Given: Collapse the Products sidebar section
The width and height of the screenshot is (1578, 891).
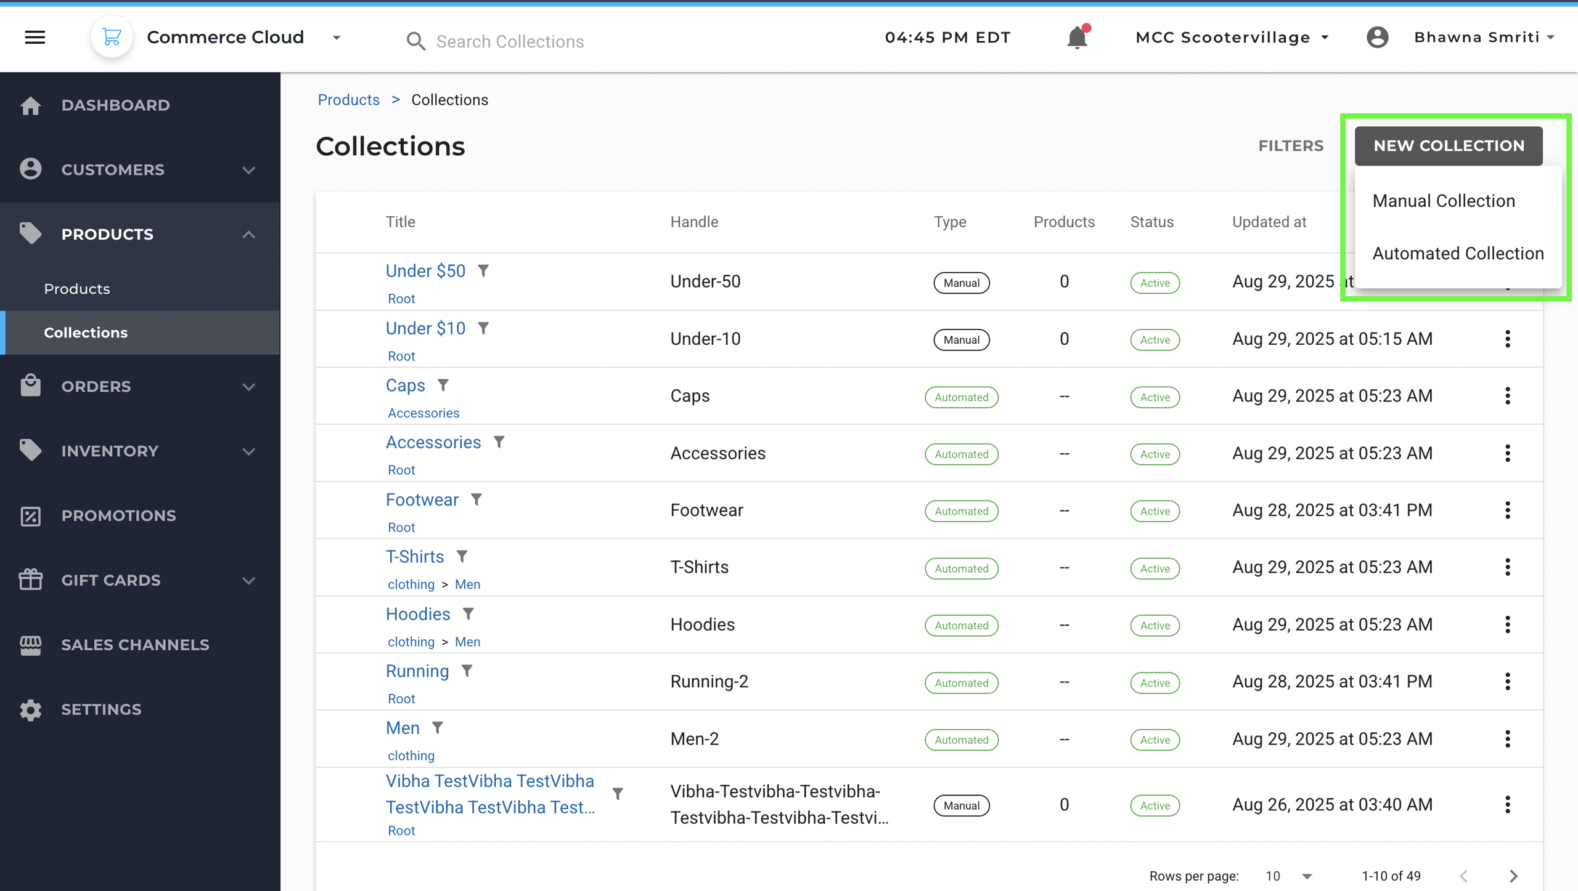Looking at the screenshot, I should pos(248,235).
